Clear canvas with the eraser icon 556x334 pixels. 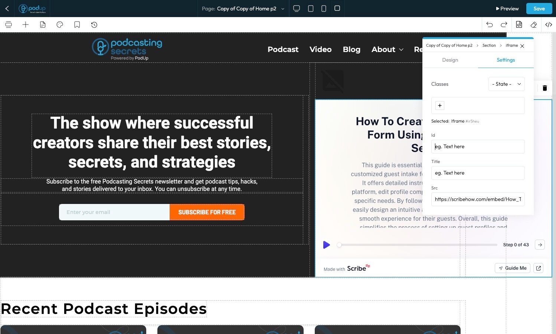click(x=534, y=25)
